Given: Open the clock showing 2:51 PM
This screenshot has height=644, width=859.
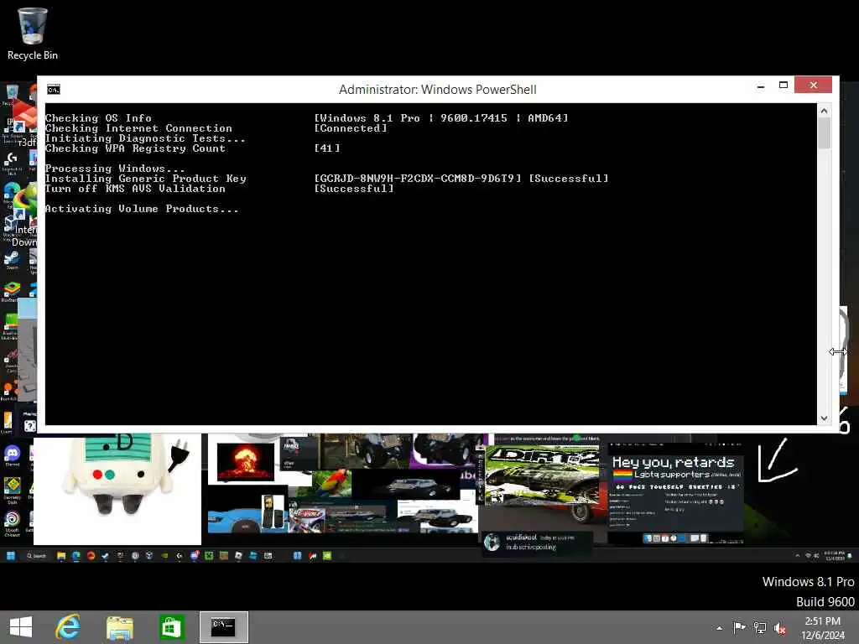Looking at the screenshot, I should [823, 627].
